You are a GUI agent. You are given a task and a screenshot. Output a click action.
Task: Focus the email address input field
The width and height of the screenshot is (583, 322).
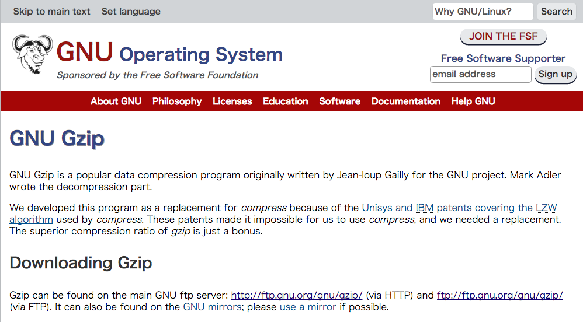click(x=480, y=74)
